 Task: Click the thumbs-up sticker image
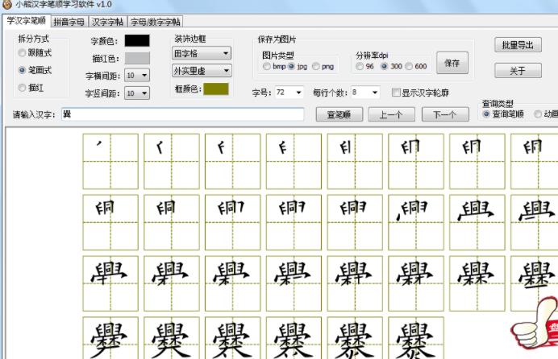[x=534, y=324]
